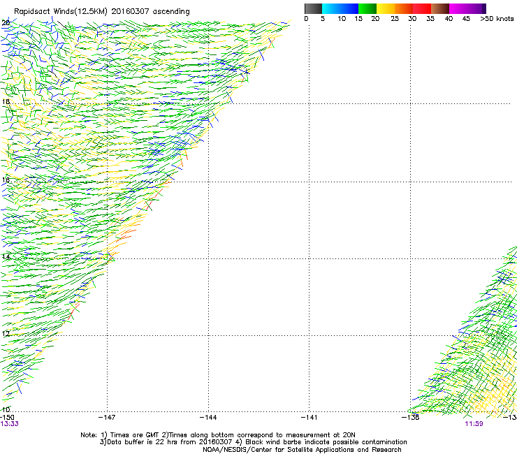Click the '20' latitude label at top left
Image resolution: width=517 pixels, height=454 pixels.
[6, 23]
